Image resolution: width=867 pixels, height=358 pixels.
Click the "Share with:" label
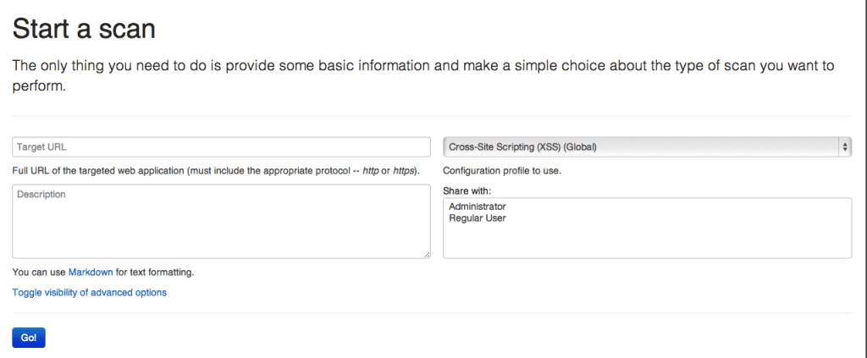coord(467,190)
